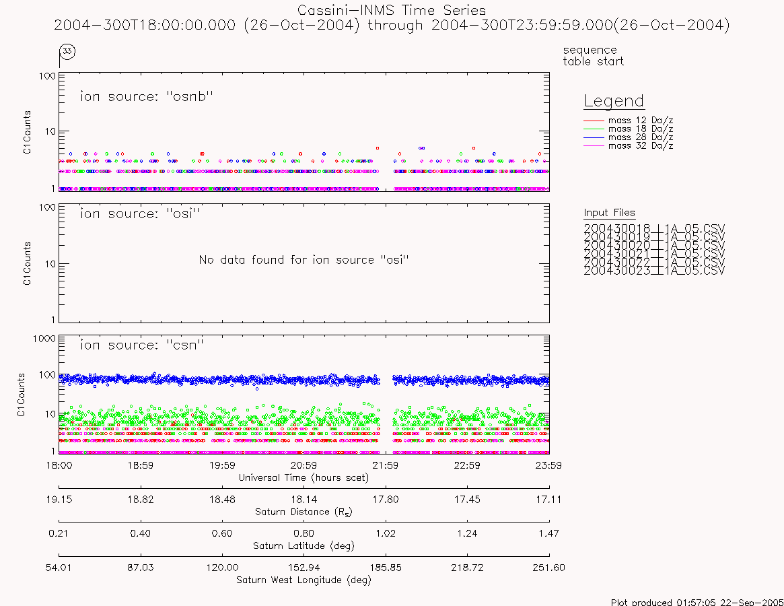Image resolution: width=784 pixels, height=606 pixels.
Task: Click the 0.21 latitude value
Action: tap(59, 533)
